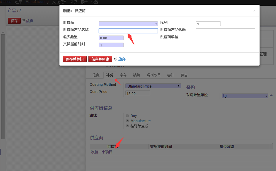
Task: Click the left panel vertical scrollbar
Action: (x=3, y=86)
